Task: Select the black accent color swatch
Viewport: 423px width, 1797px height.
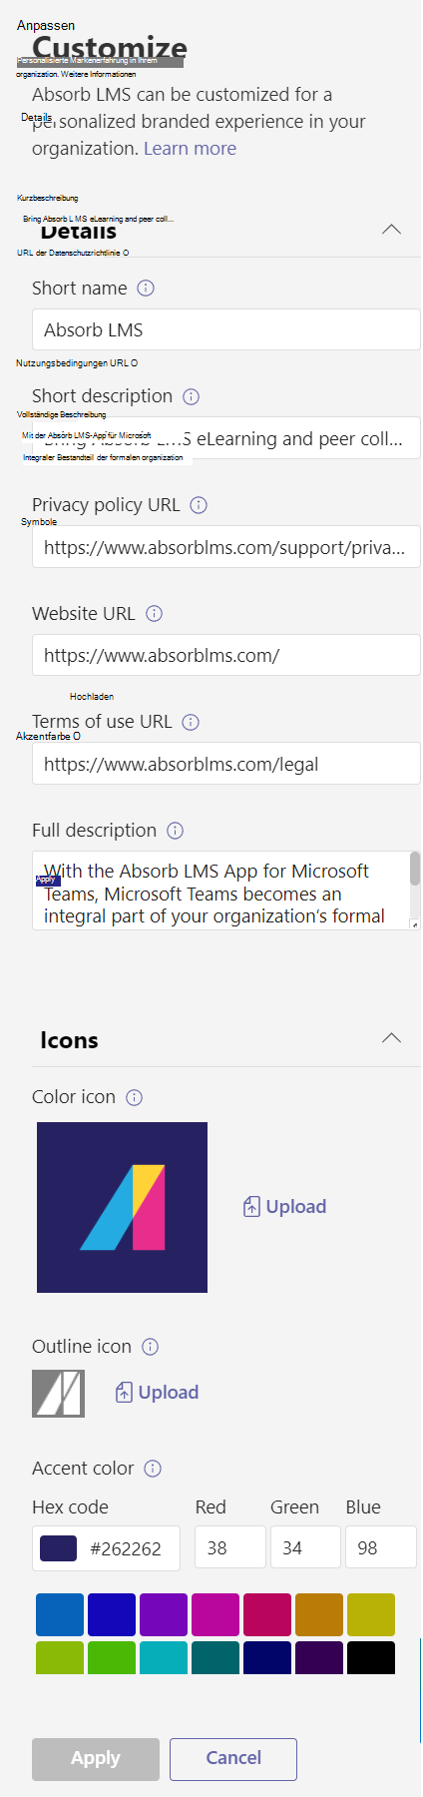Action: coord(371,1658)
